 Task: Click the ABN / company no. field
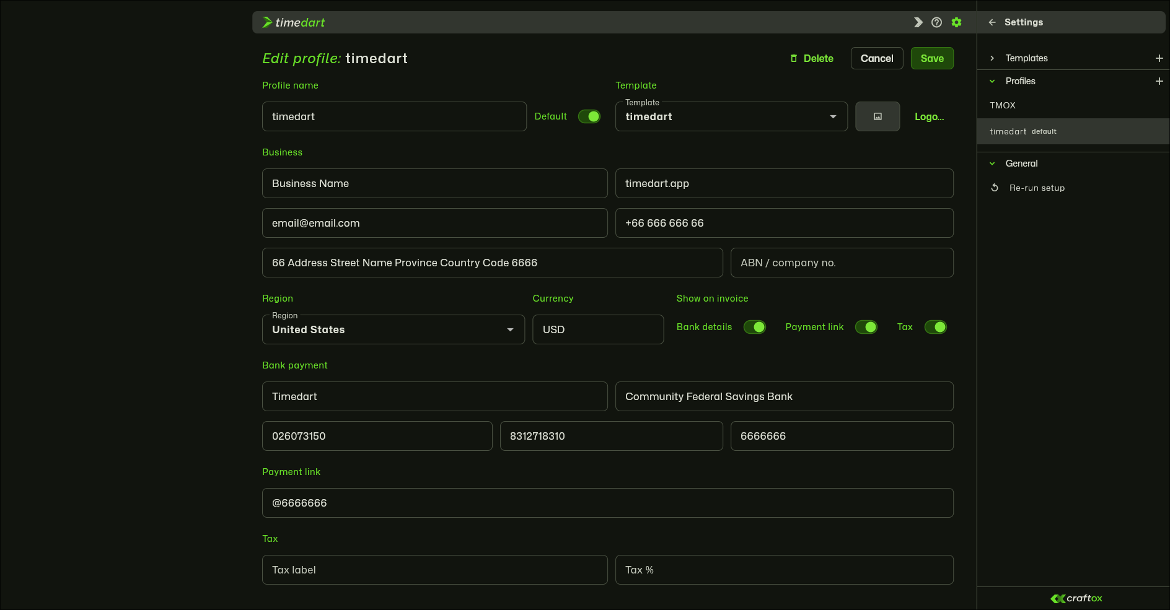point(842,263)
